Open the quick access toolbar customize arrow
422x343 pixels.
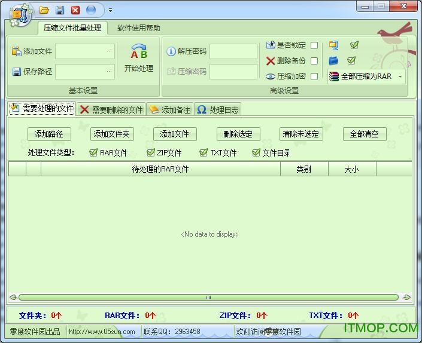click(x=110, y=10)
